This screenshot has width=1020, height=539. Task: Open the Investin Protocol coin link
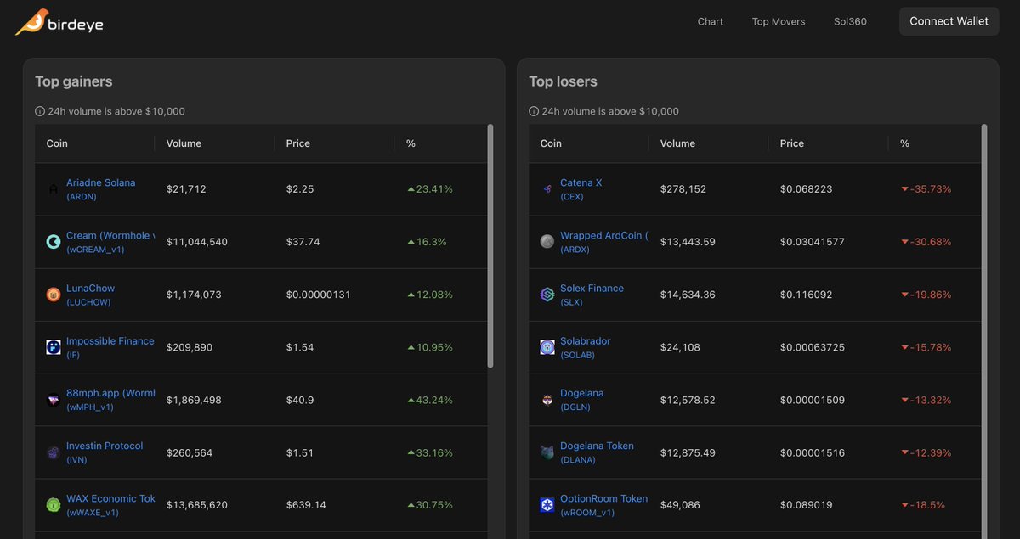coord(105,446)
